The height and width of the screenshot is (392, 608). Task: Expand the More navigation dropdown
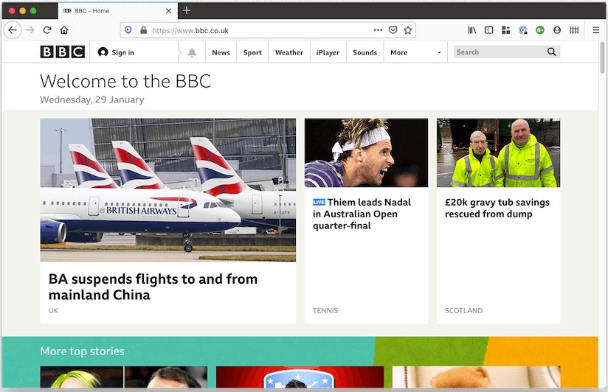pyautogui.click(x=415, y=52)
